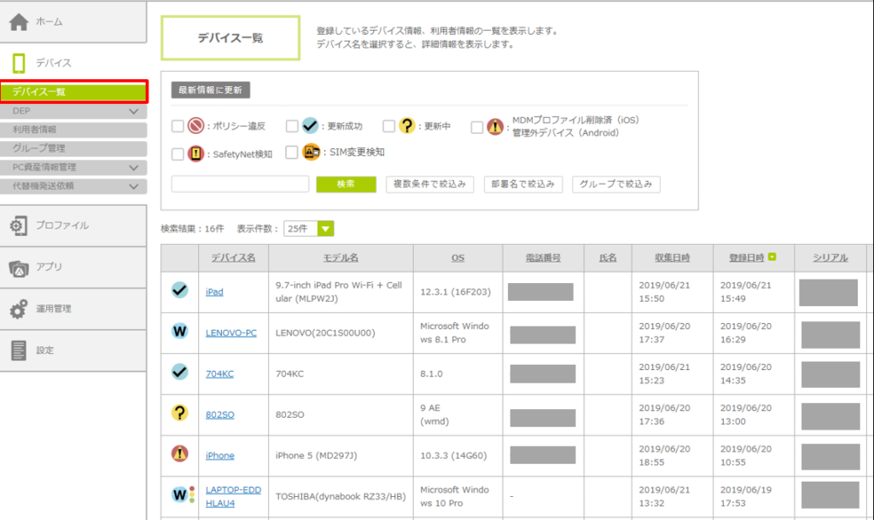
Task: Click the Home house icon in sidebar
Action: click(x=19, y=22)
